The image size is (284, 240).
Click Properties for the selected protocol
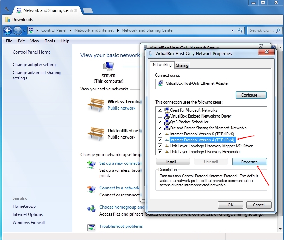point(249,162)
